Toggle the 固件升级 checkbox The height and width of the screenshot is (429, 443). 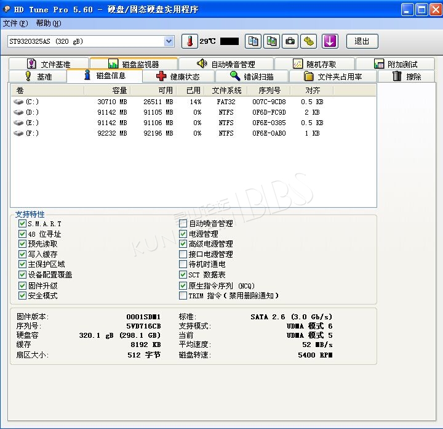pos(22,285)
